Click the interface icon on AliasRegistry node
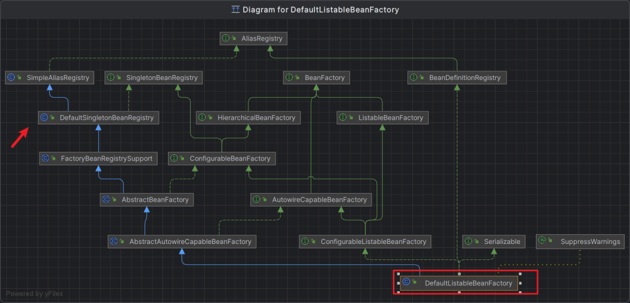Screen dimensions: 630x303 [x=226, y=38]
